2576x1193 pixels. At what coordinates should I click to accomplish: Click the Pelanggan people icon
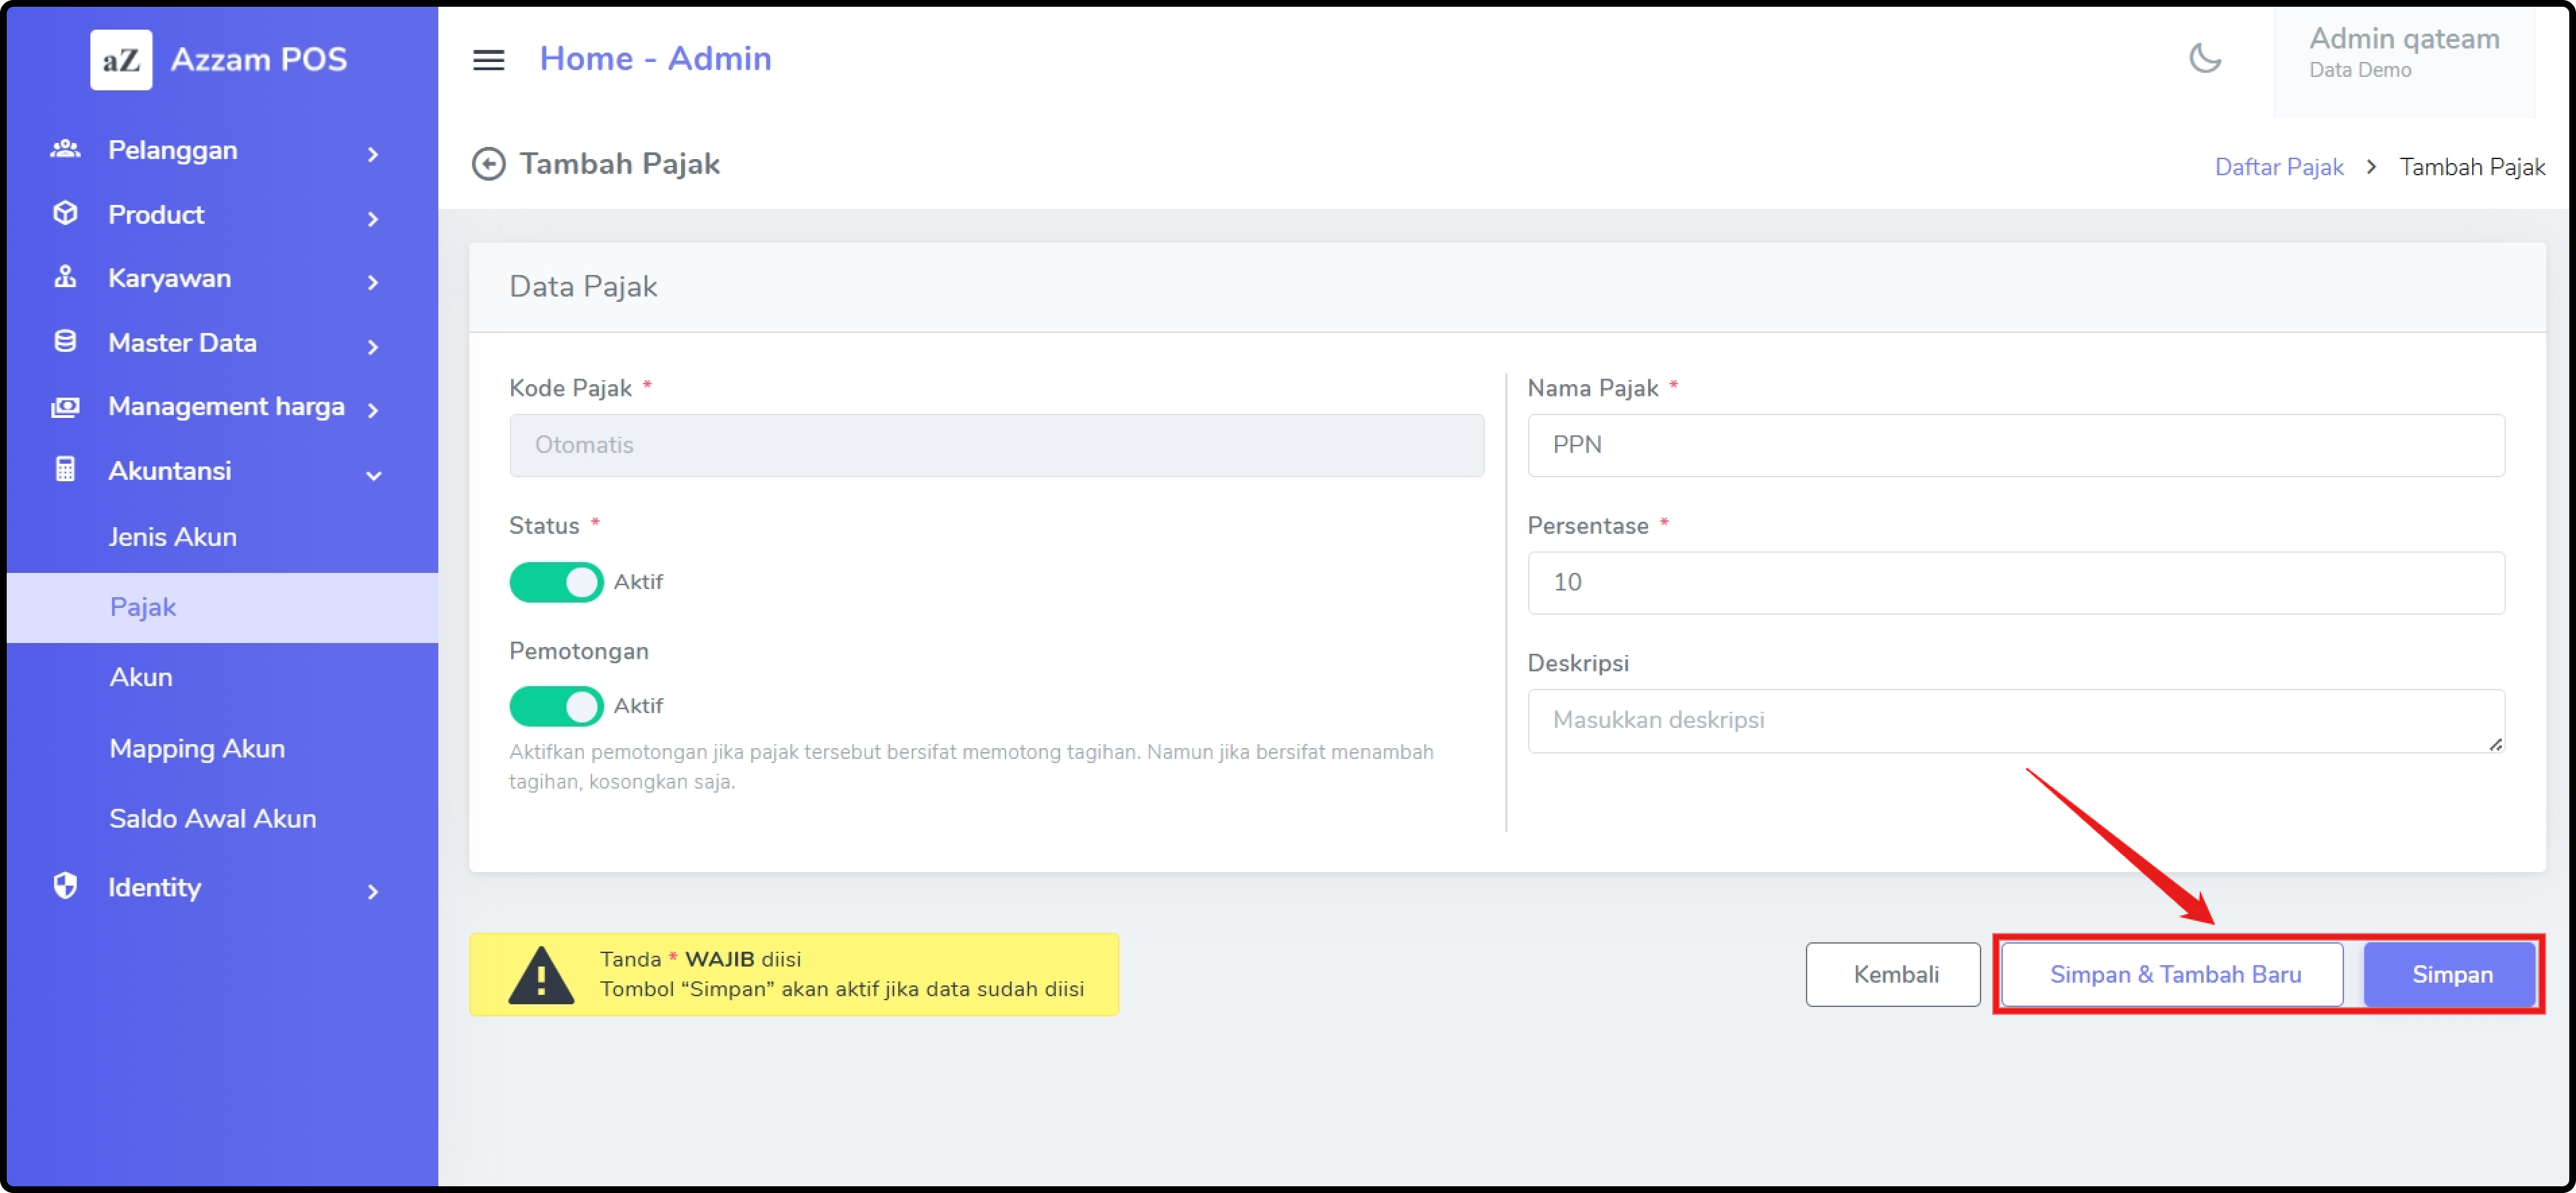pyautogui.click(x=65, y=150)
